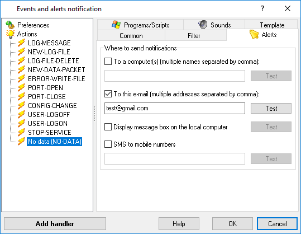The width and height of the screenshot is (301, 234).
Task: Click the vertical splitter grip between panels
Action: tap(94, 114)
